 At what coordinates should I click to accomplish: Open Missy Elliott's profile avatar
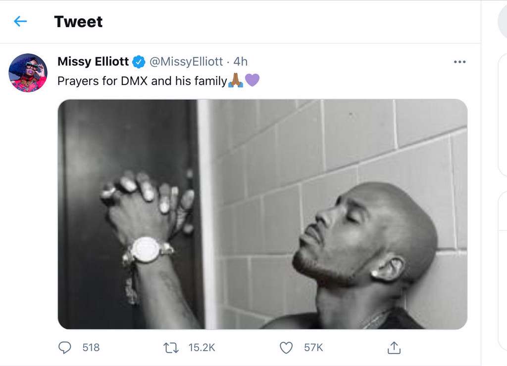(x=28, y=73)
